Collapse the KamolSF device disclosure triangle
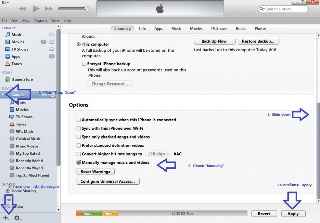 click(2, 95)
